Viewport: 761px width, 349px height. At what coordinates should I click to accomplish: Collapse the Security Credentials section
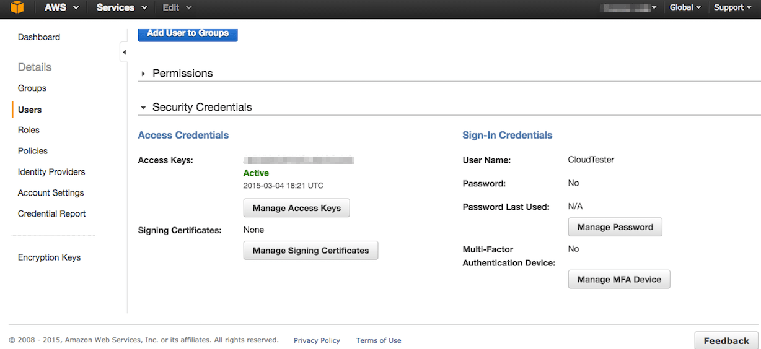pyautogui.click(x=144, y=108)
